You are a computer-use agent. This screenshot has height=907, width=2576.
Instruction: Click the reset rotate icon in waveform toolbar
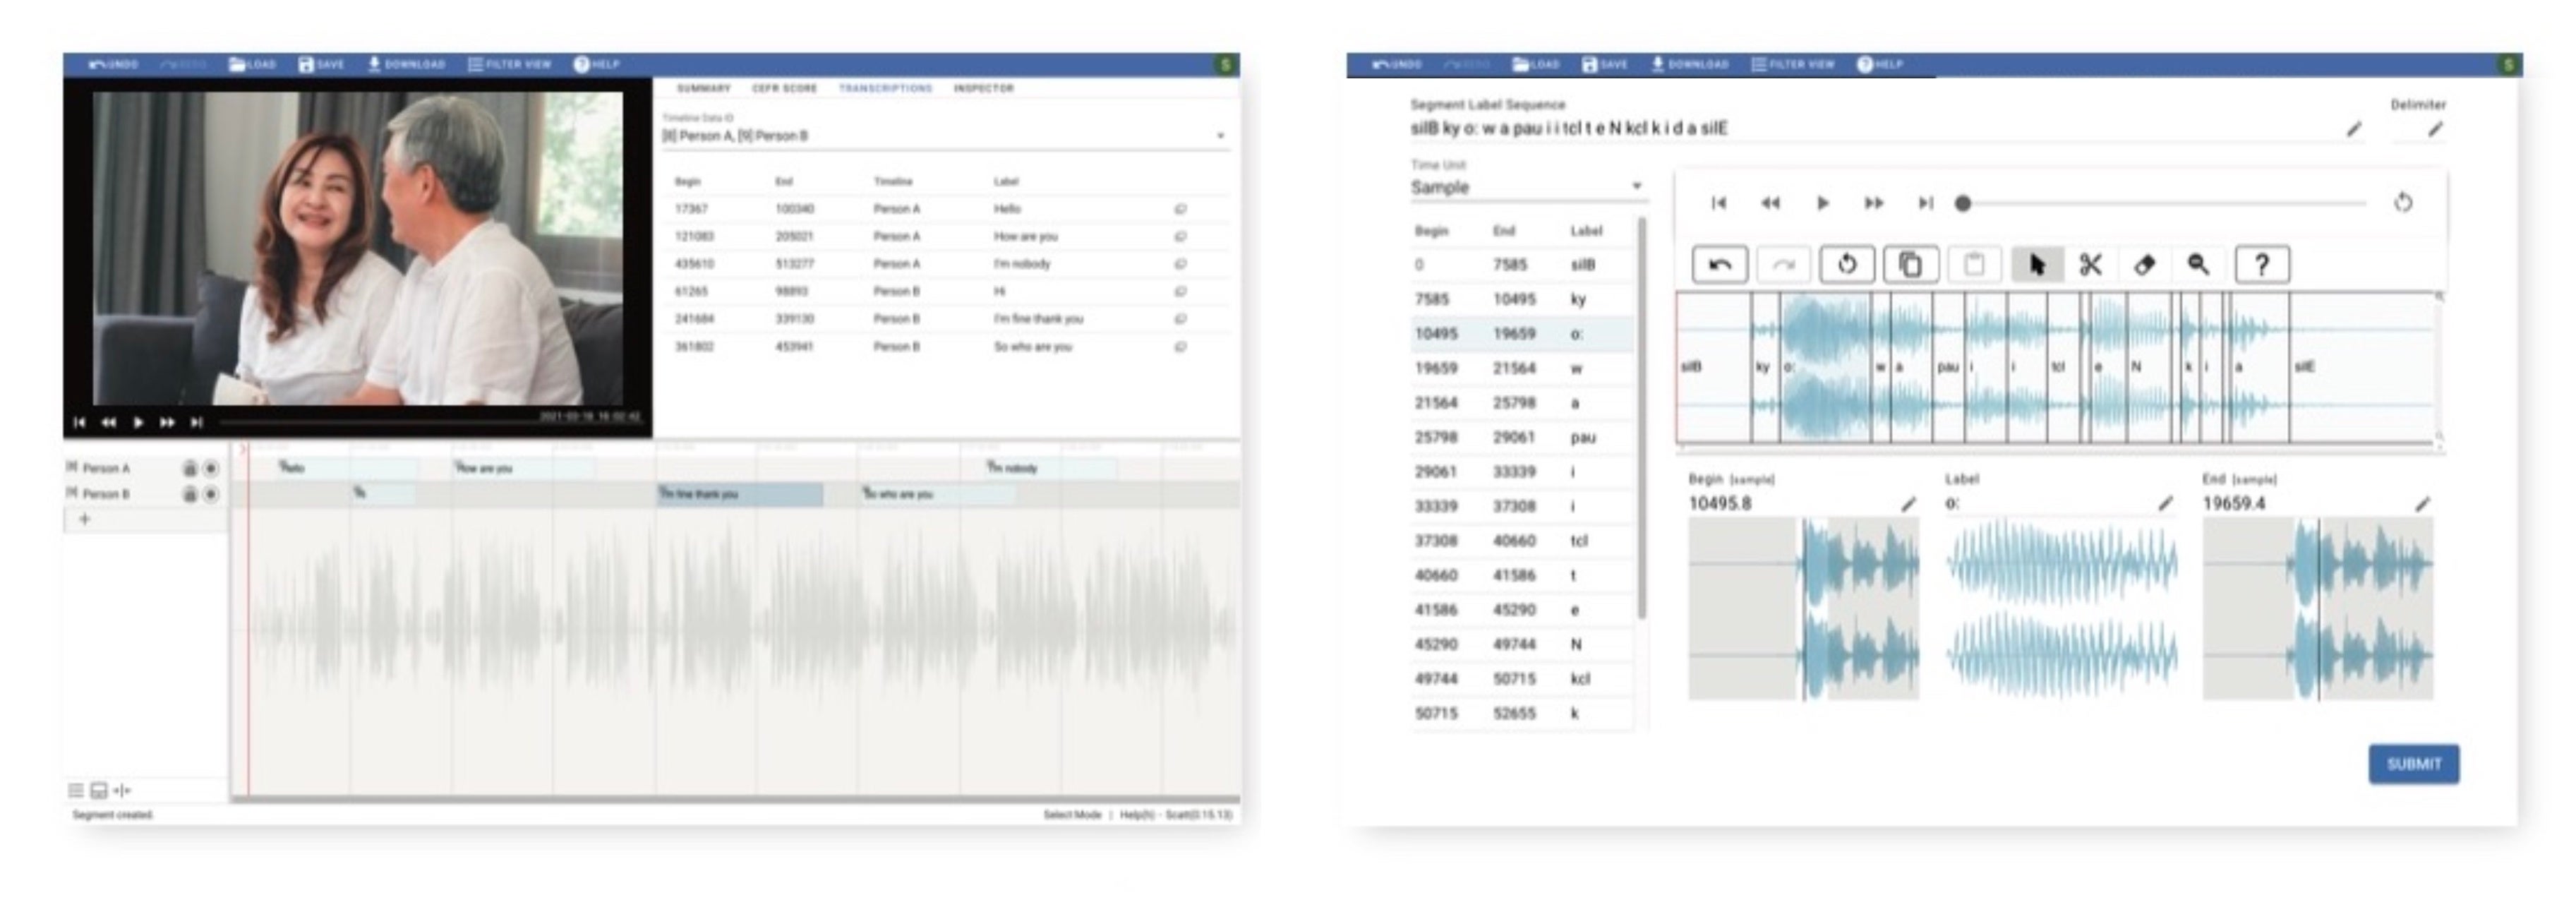1847,265
